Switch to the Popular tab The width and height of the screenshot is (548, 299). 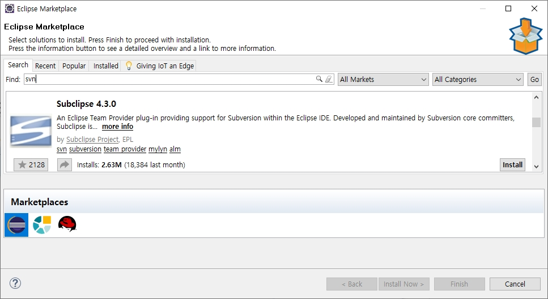tap(74, 66)
